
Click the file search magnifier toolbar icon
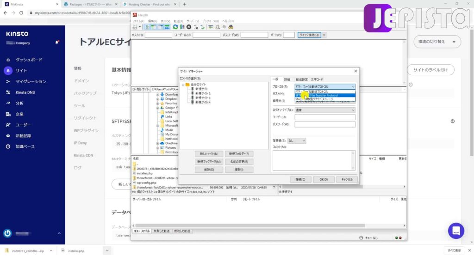pyautogui.click(x=218, y=27)
